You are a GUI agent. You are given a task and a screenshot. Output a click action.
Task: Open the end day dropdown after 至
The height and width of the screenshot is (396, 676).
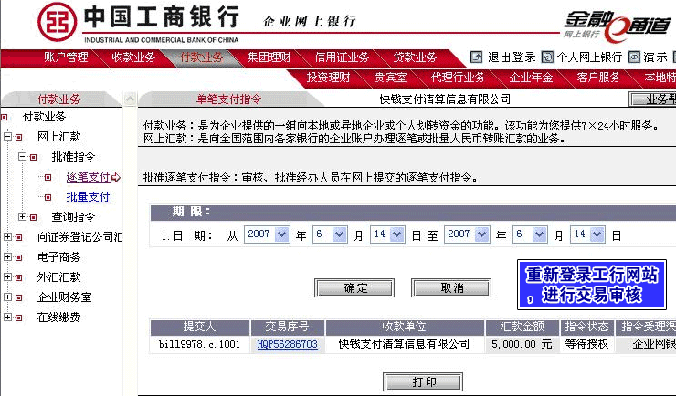(x=597, y=234)
